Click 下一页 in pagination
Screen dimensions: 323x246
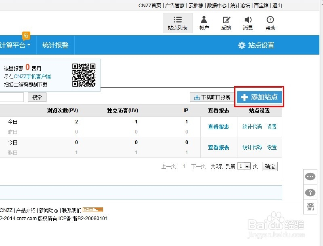point(198,166)
